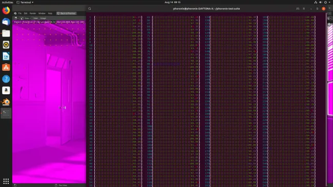Open Blender from the dock

pos(6,102)
